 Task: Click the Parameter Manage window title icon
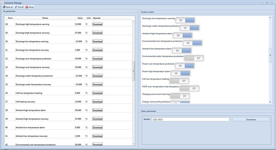[2, 3]
